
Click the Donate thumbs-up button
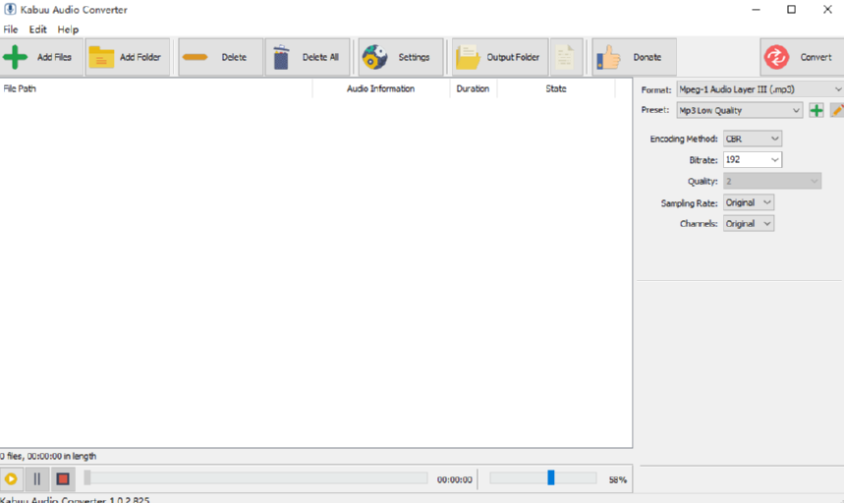[x=634, y=57]
